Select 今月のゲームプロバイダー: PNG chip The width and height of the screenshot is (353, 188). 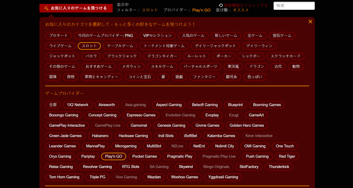pyautogui.click(x=105, y=36)
